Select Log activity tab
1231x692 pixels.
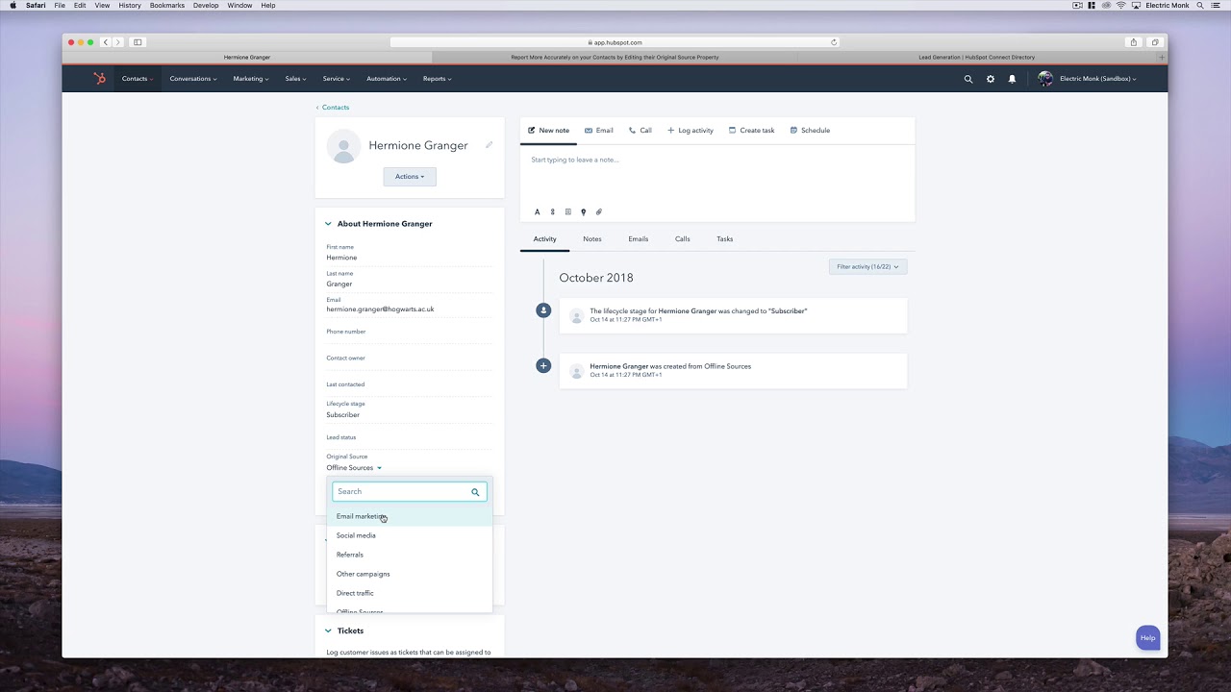point(690,131)
